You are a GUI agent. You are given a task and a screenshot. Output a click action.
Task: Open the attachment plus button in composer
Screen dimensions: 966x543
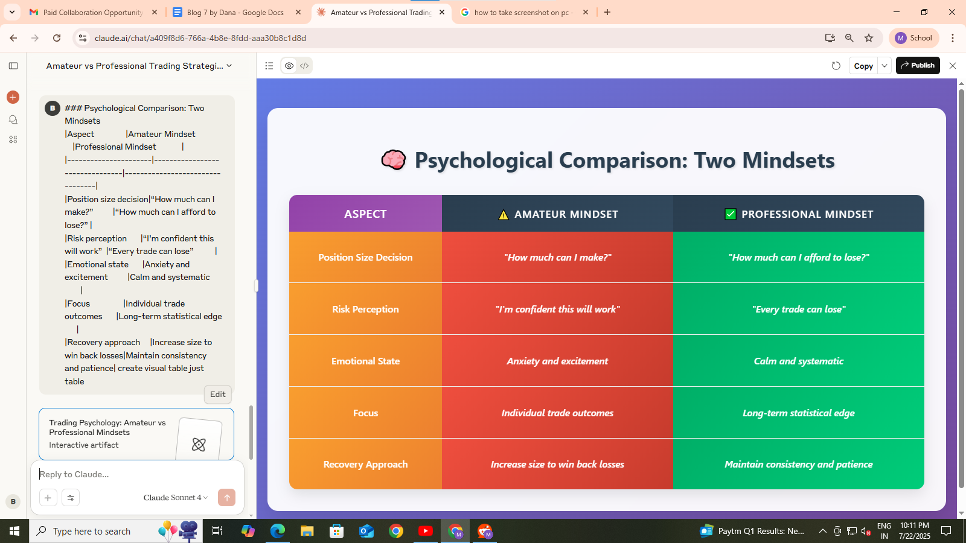48,498
